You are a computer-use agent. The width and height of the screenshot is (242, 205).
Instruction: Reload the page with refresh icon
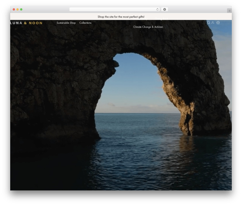pyautogui.click(x=157, y=9)
